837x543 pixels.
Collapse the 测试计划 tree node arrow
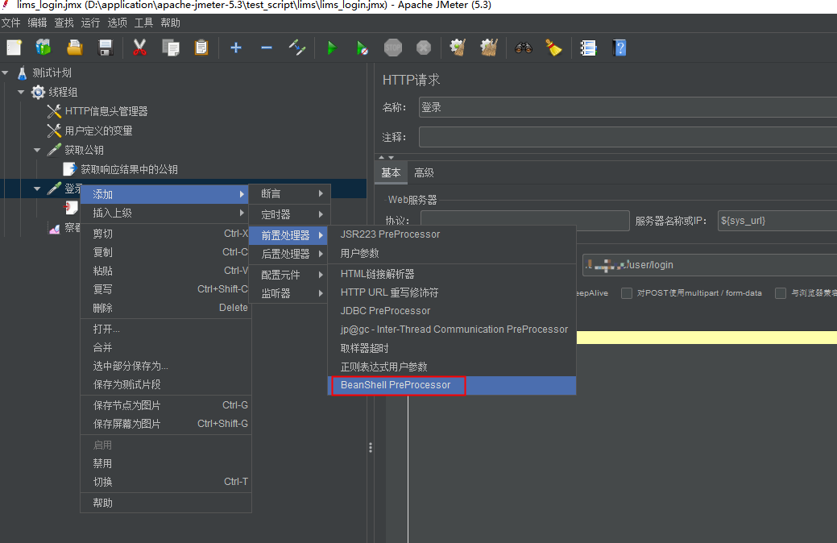(6, 73)
